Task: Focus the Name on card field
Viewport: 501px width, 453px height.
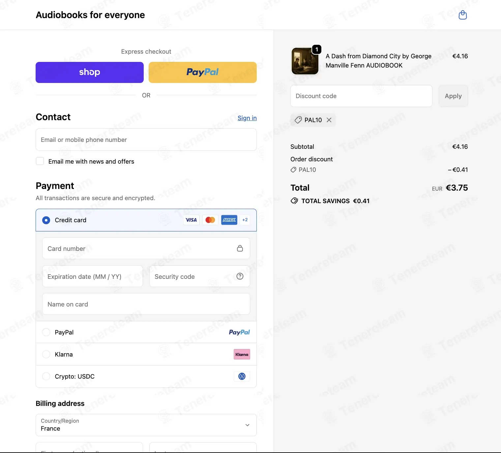Action: pyautogui.click(x=146, y=304)
